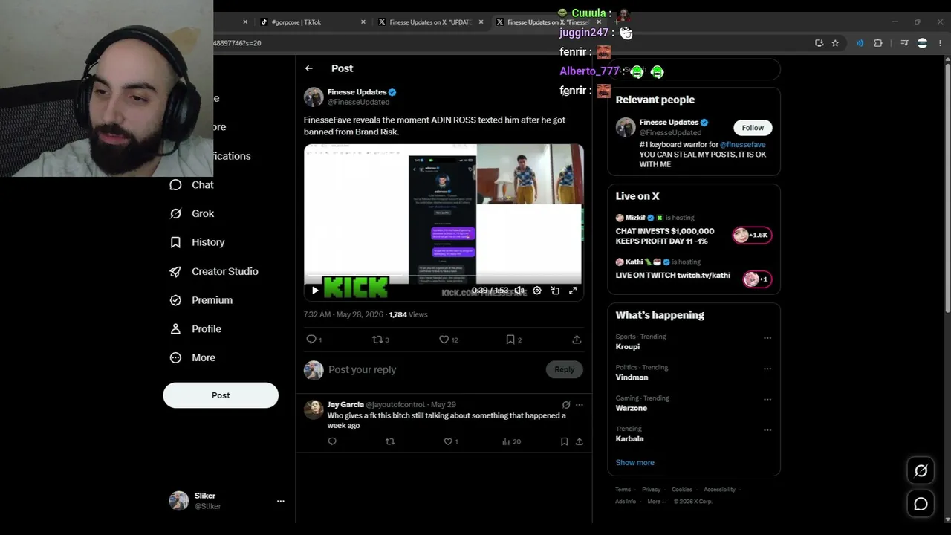The height and width of the screenshot is (535, 951).
Task: Open the Kroupi trending topic
Action: 628,347
